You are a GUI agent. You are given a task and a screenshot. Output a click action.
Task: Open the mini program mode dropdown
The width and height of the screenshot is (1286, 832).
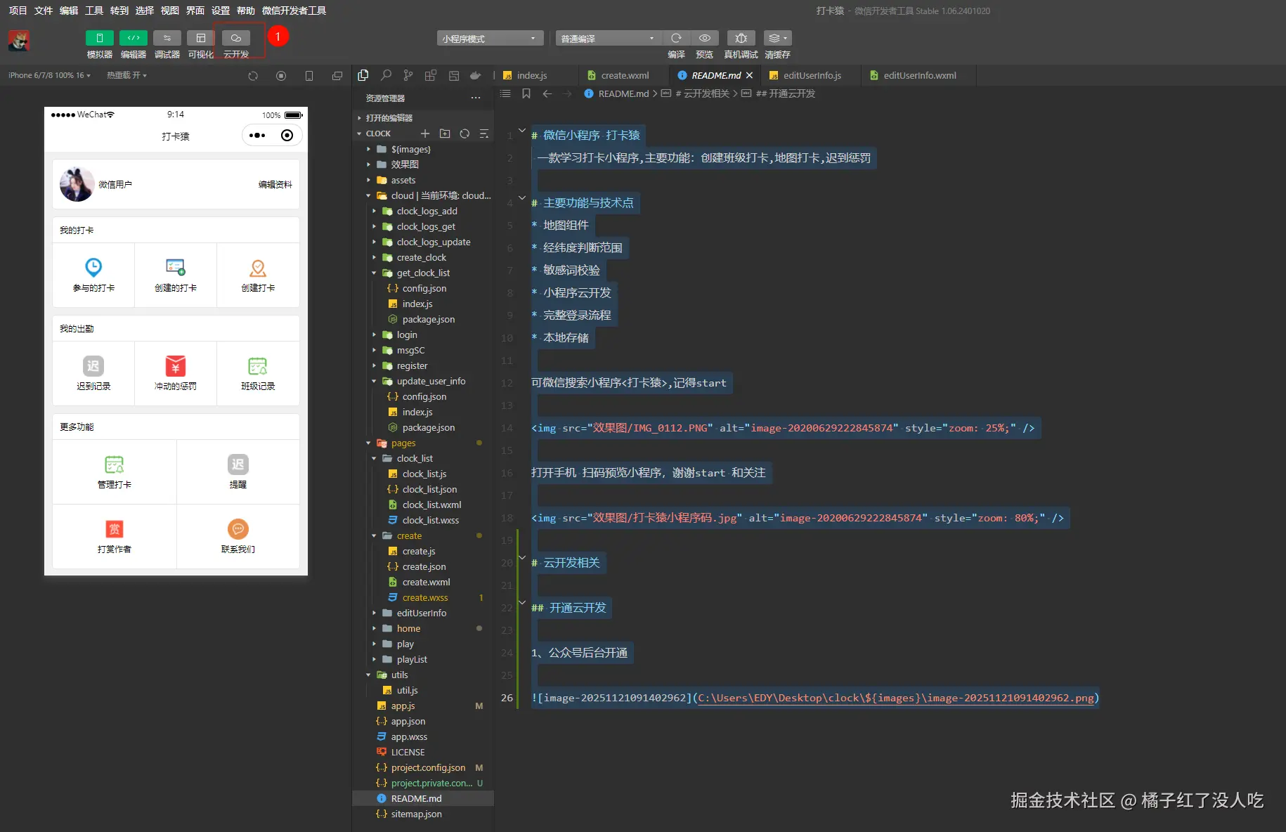[x=490, y=38]
